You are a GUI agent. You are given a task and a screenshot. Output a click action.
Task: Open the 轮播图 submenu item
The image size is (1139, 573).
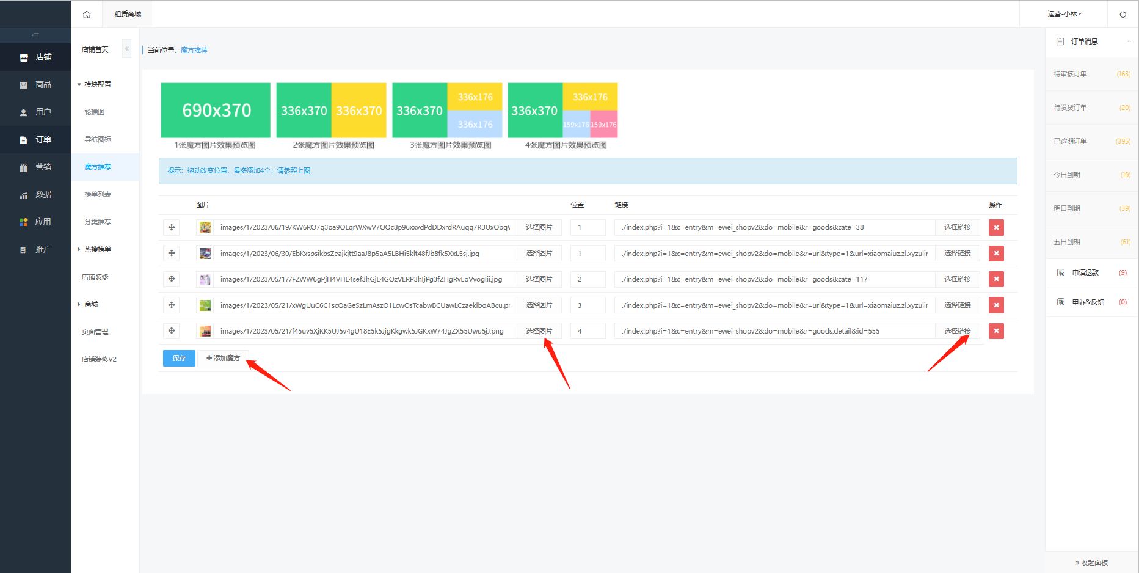click(95, 112)
